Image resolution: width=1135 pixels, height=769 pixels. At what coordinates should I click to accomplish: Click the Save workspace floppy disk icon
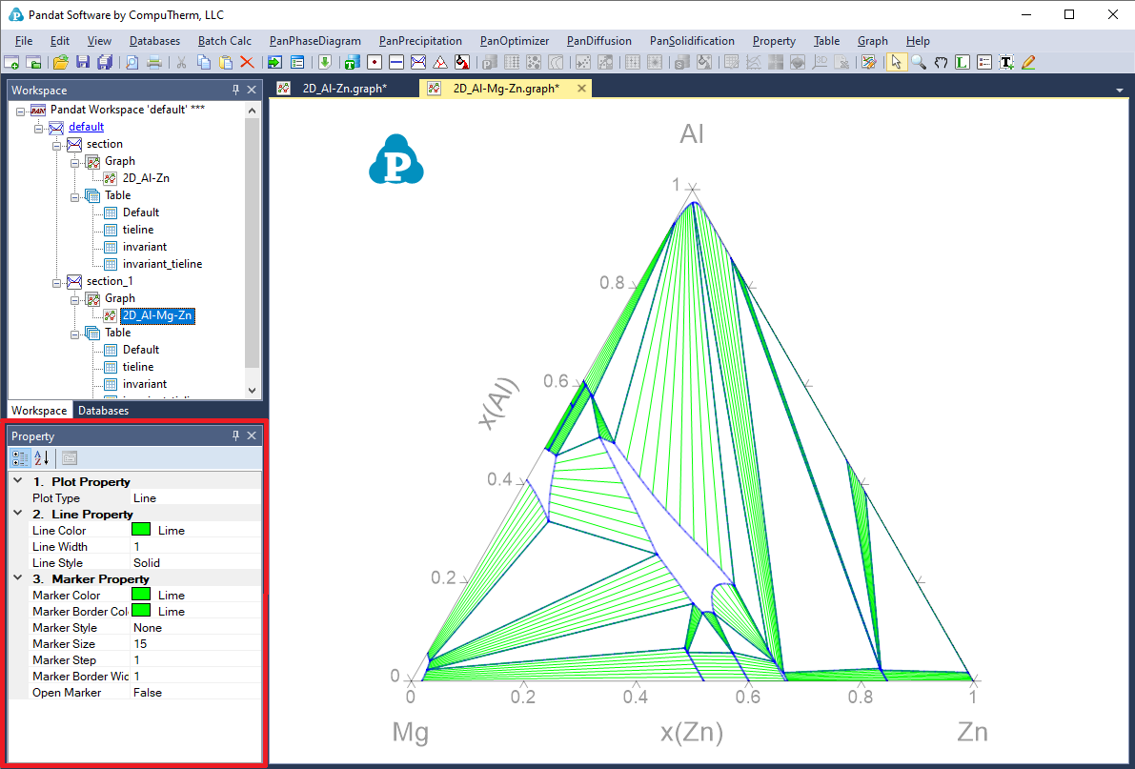(83, 63)
